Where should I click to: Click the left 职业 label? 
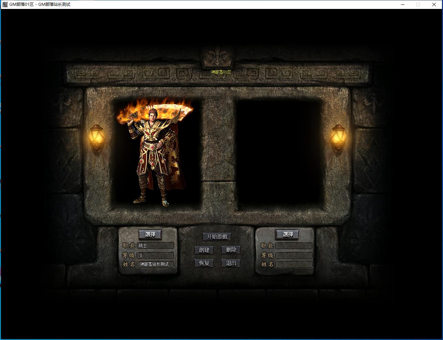tap(129, 246)
